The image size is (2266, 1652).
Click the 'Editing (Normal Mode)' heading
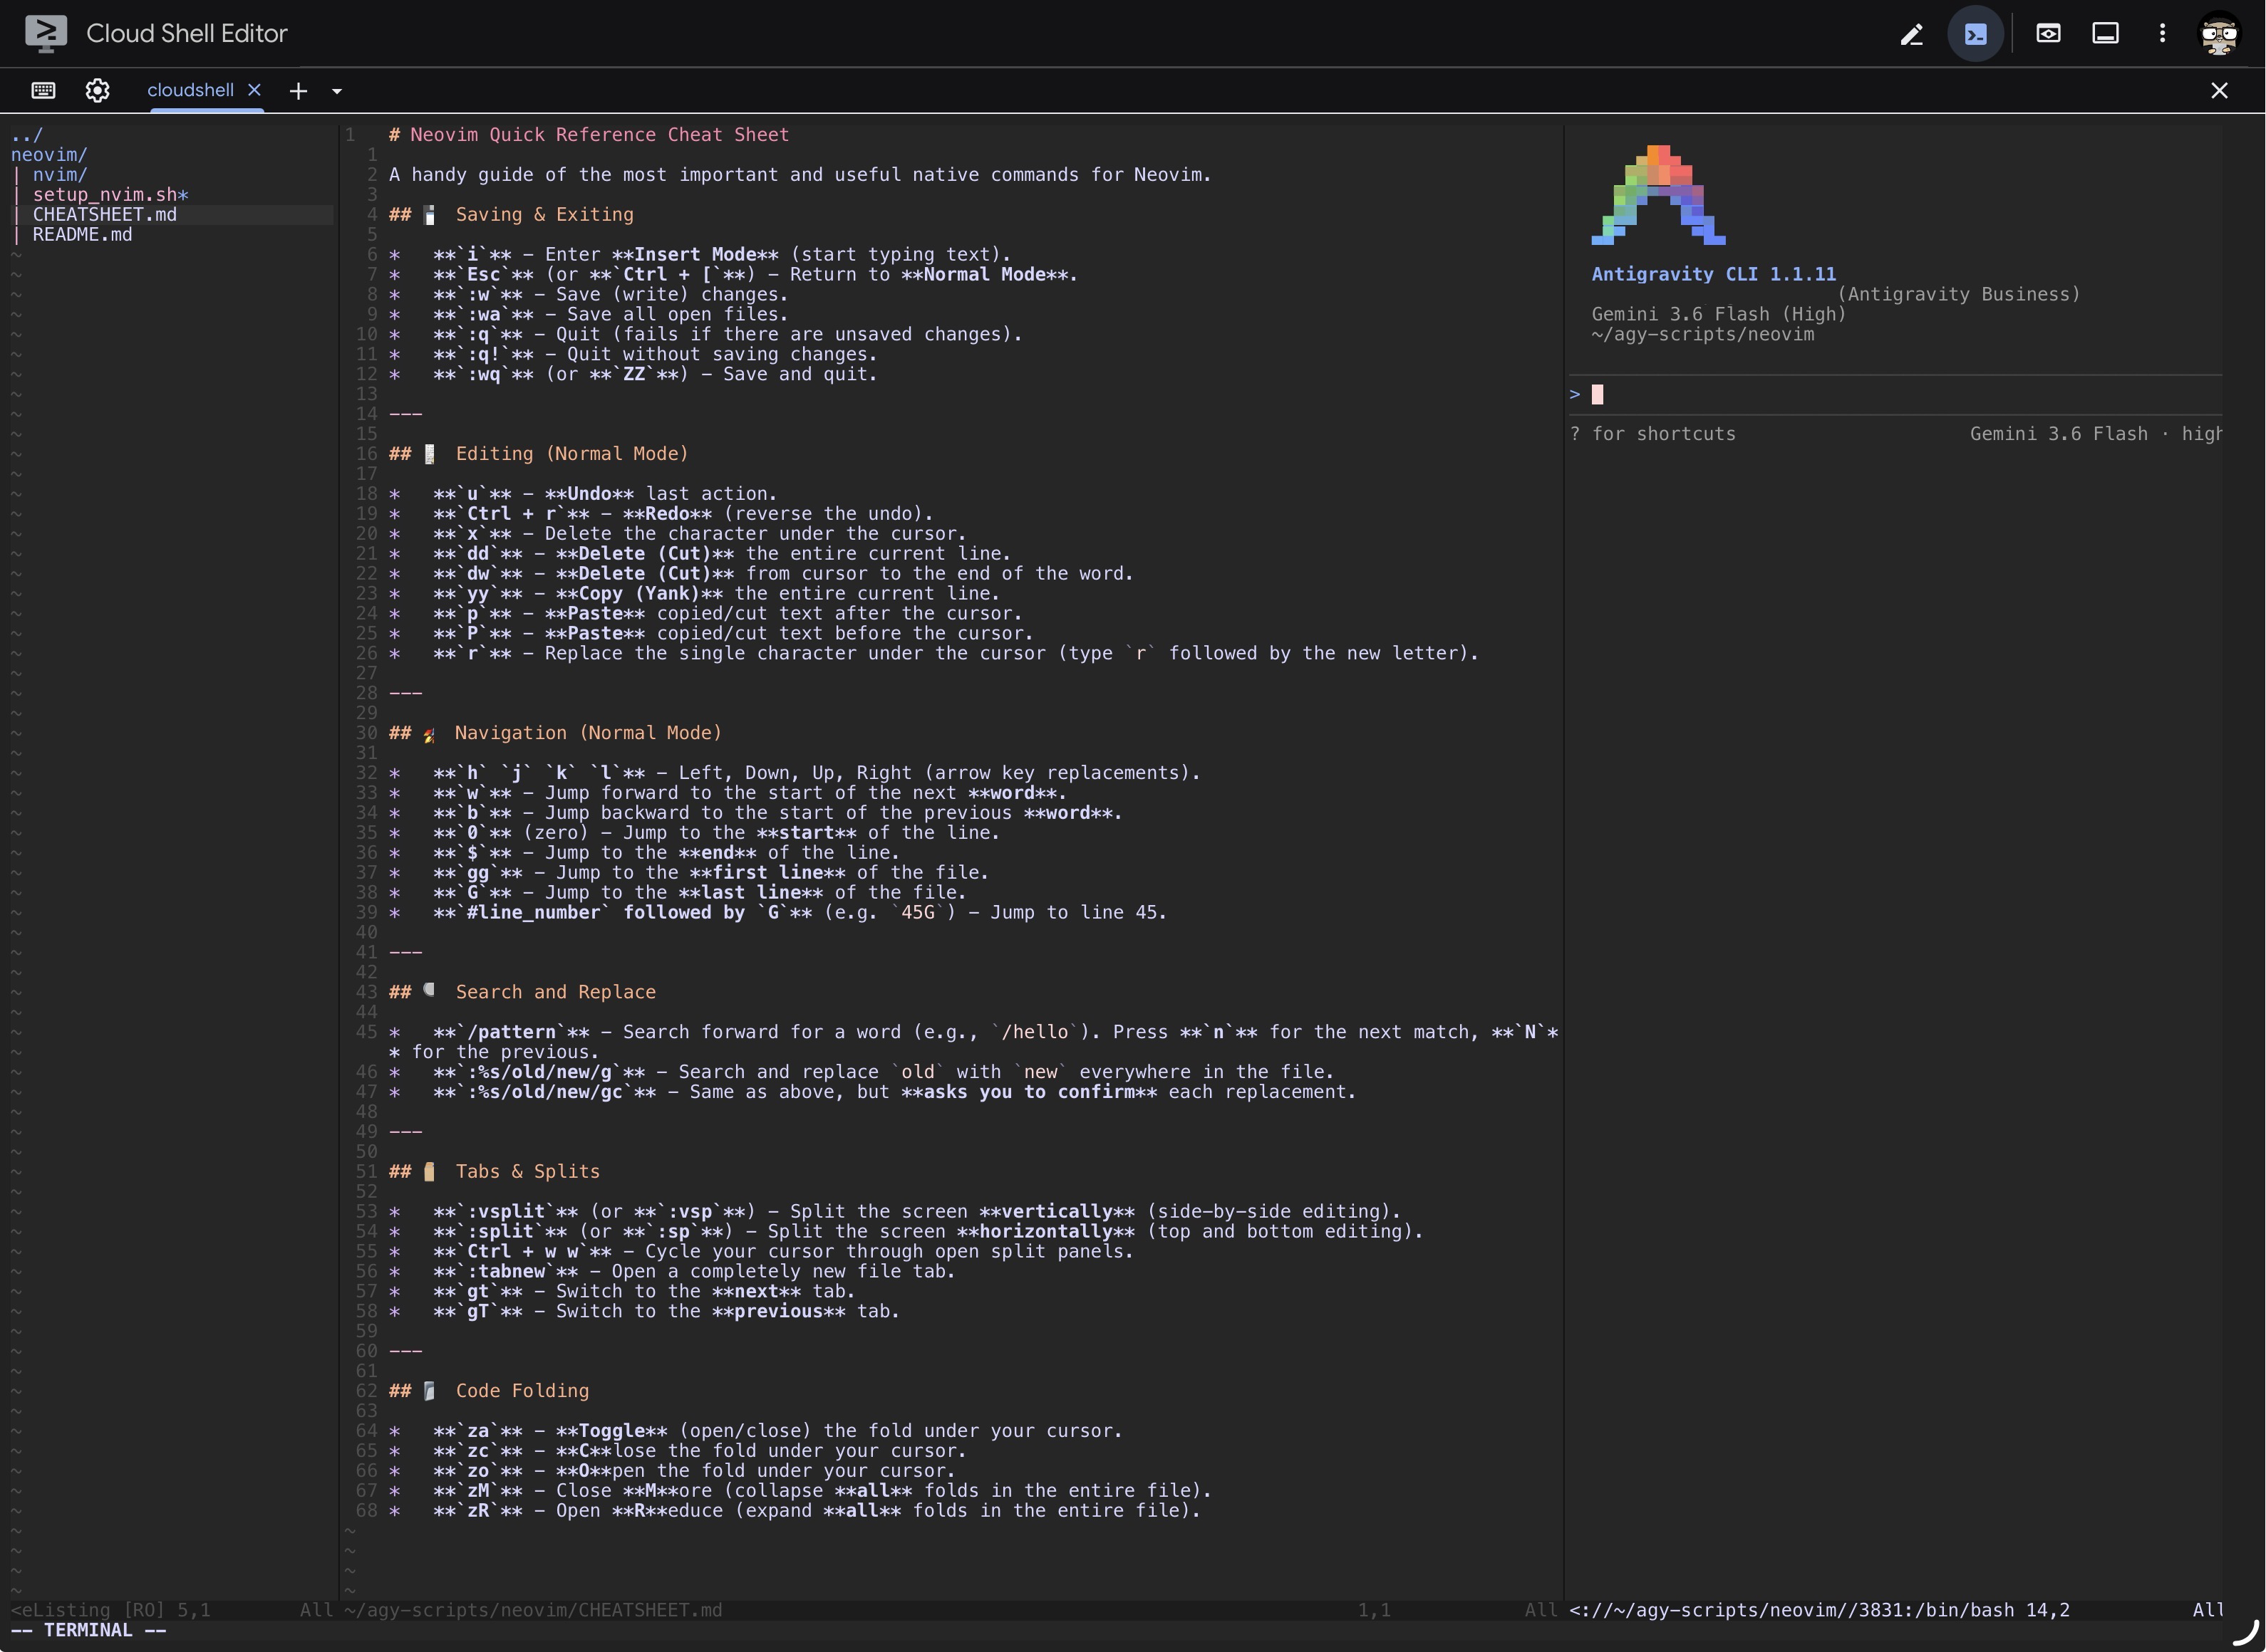pyautogui.click(x=572, y=454)
